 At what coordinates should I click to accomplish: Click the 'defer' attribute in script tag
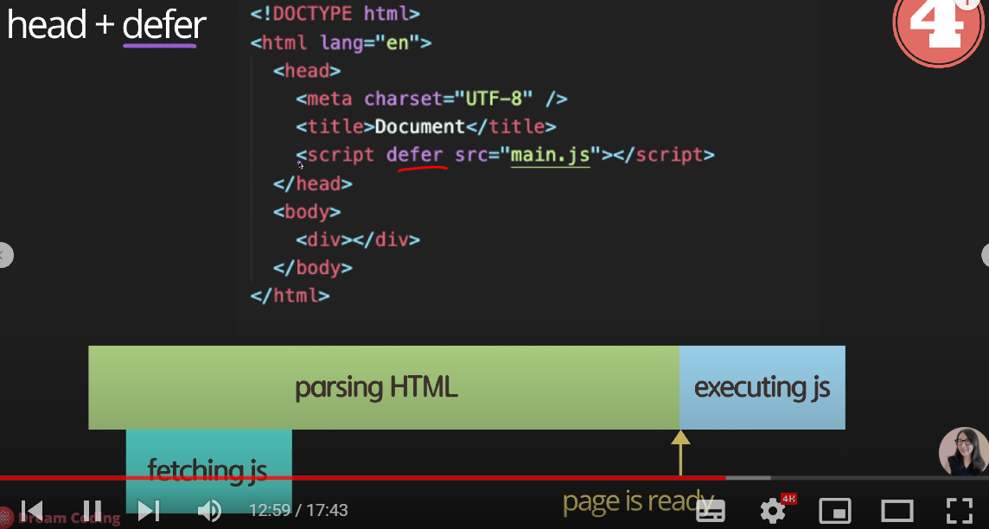pos(414,155)
